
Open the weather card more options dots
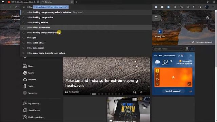[191, 56]
